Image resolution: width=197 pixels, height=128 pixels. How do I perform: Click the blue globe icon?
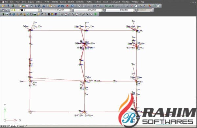(14, 14)
